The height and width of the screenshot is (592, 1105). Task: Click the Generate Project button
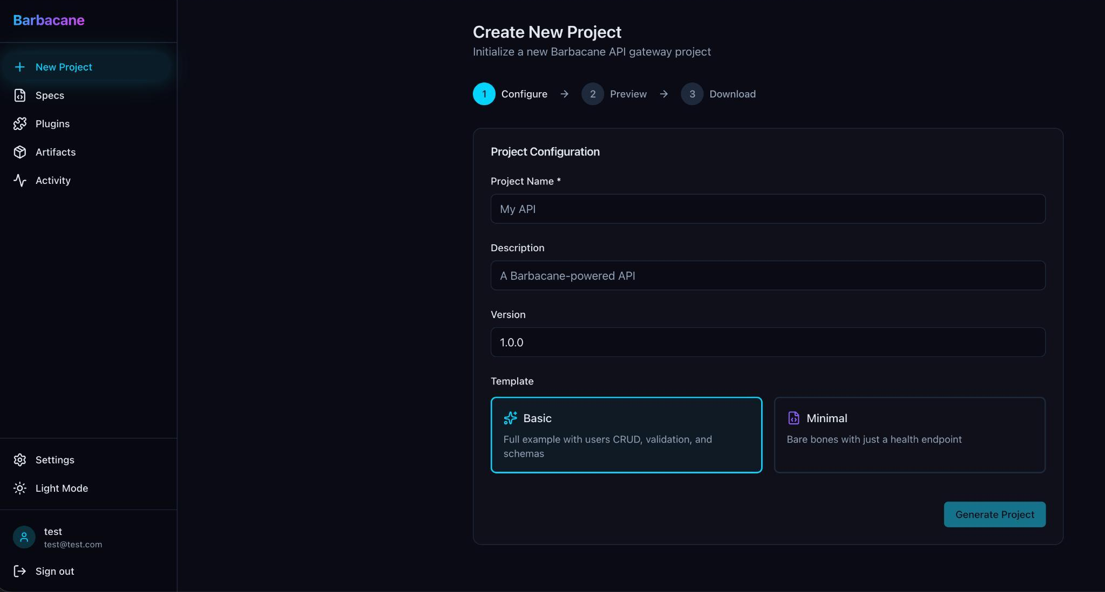pos(994,514)
